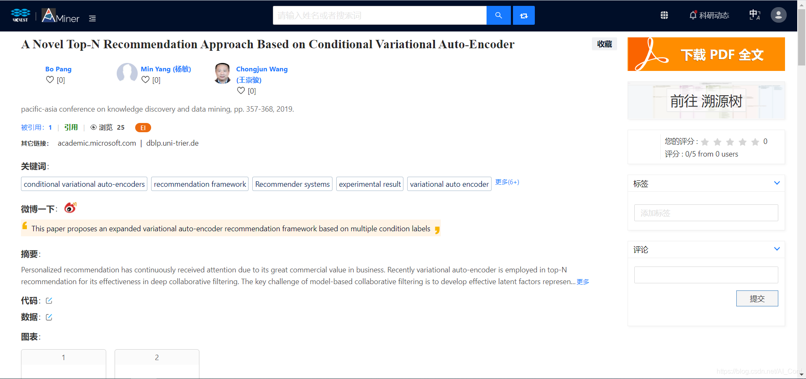Like author Min Yang heart icon
The height and width of the screenshot is (379, 806).
tap(145, 80)
